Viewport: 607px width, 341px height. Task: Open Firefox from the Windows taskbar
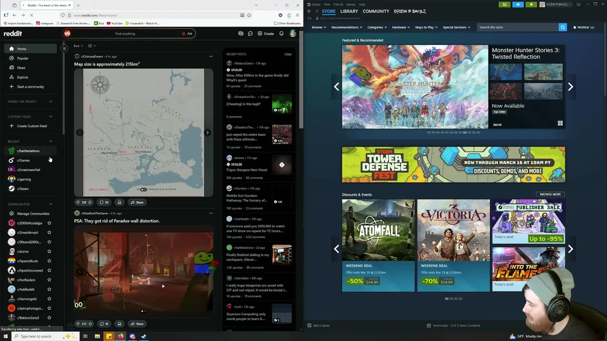120,336
